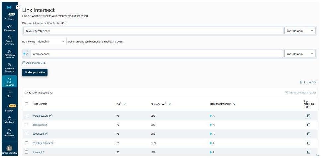
Task: Sort by Spam Score column arrow
Action: (170, 104)
